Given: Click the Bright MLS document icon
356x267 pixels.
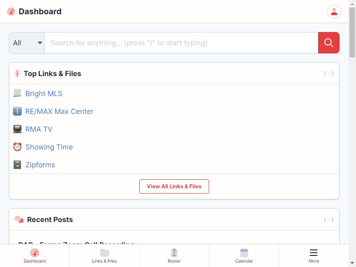Looking at the screenshot, I should pyautogui.click(x=17, y=93).
